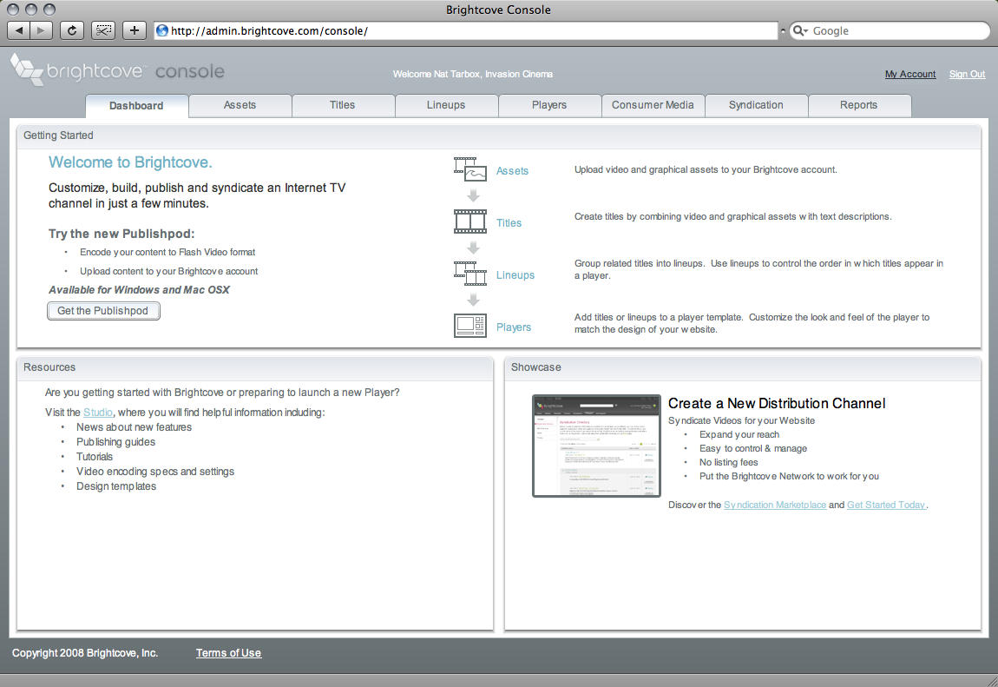Click 'Publishing guides' list item
This screenshot has width=998, height=687.
pos(115,442)
